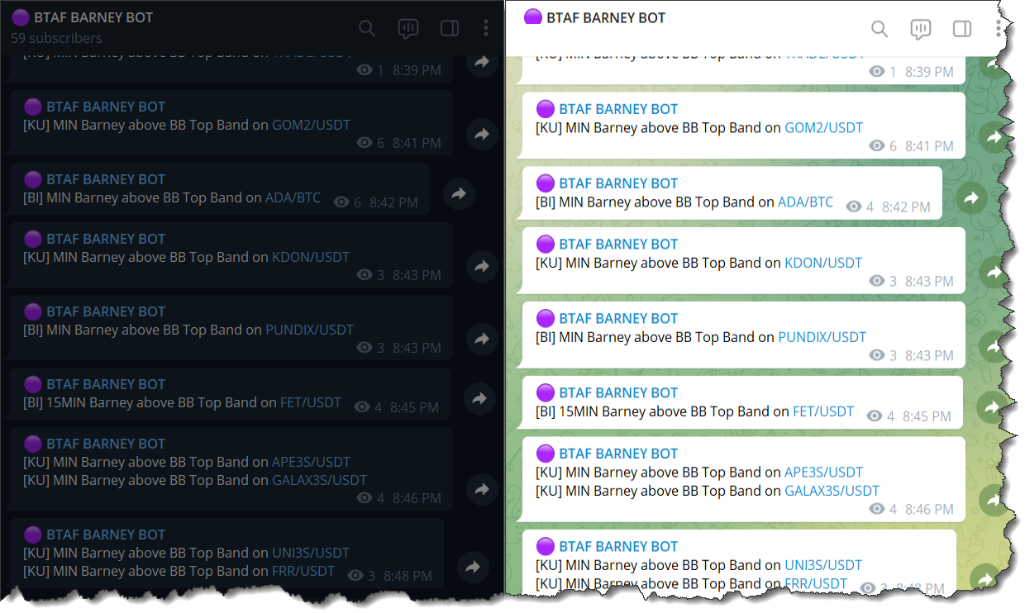The width and height of the screenshot is (1025, 613).
Task: Open discussion comments icon in the light-theme header
Action: (921, 30)
